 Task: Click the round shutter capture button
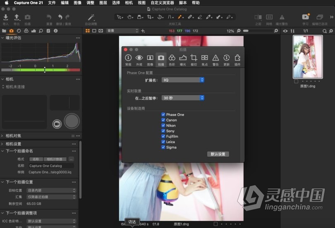click(72, 121)
